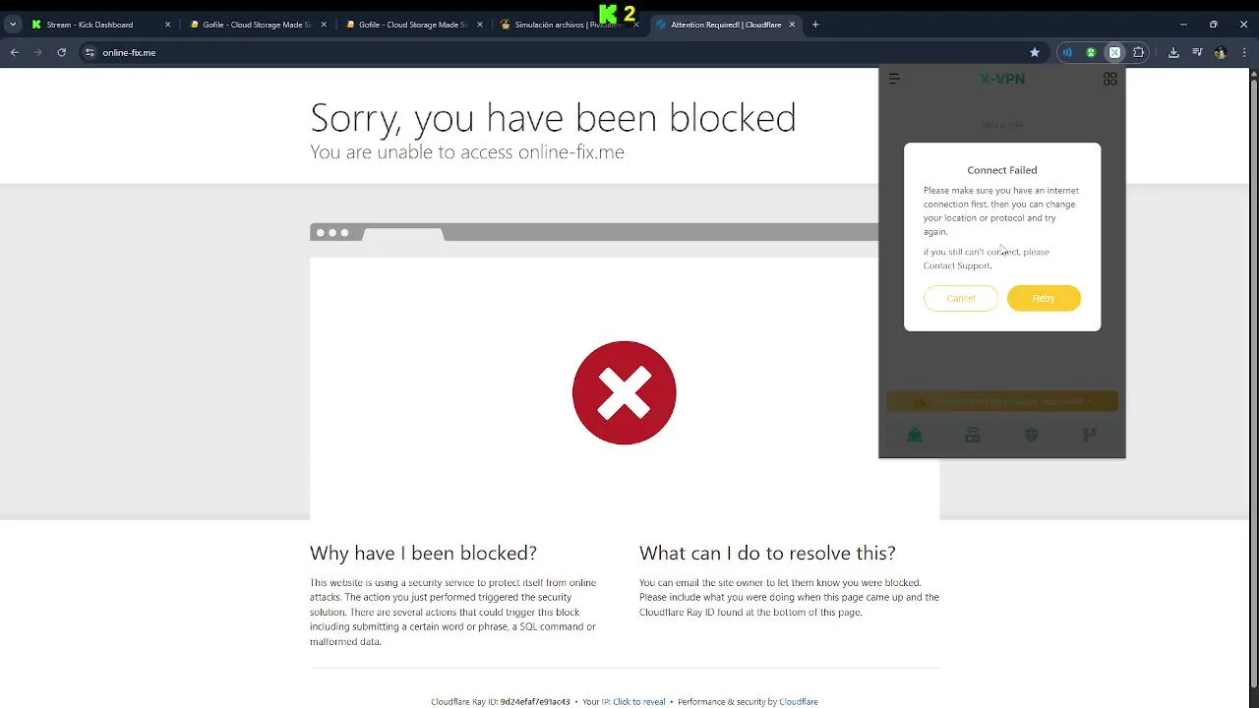
Task: Click the yellow banner in X-VPN panel
Action: [x=1002, y=401]
